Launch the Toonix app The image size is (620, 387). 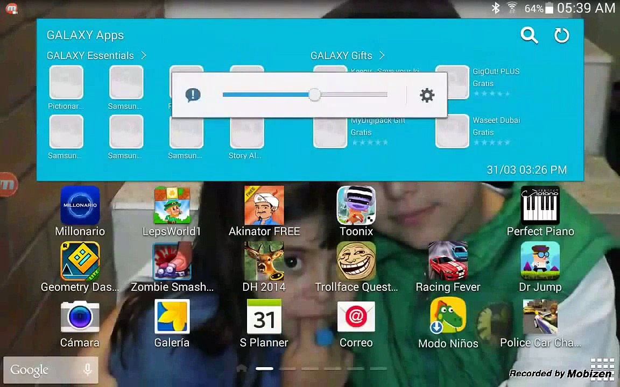coord(356,205)
